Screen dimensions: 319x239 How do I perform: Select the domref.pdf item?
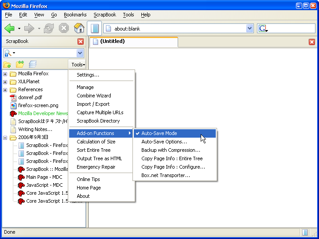pos(30,97)
